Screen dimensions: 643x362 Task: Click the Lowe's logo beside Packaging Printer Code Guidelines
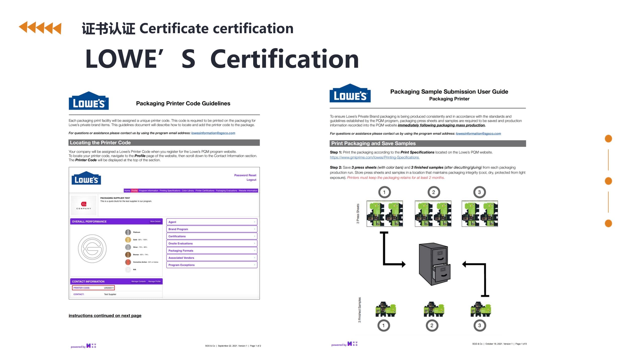coord(89,101)
